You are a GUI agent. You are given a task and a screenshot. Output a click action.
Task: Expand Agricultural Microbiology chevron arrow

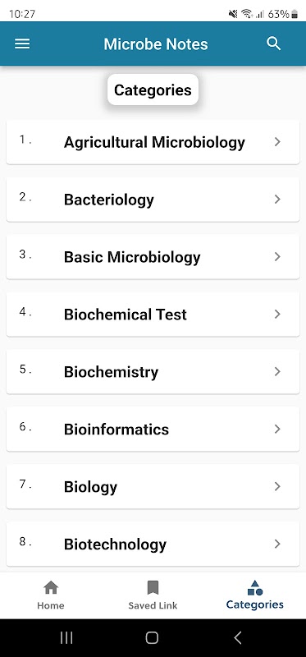(x=277, y=142)
